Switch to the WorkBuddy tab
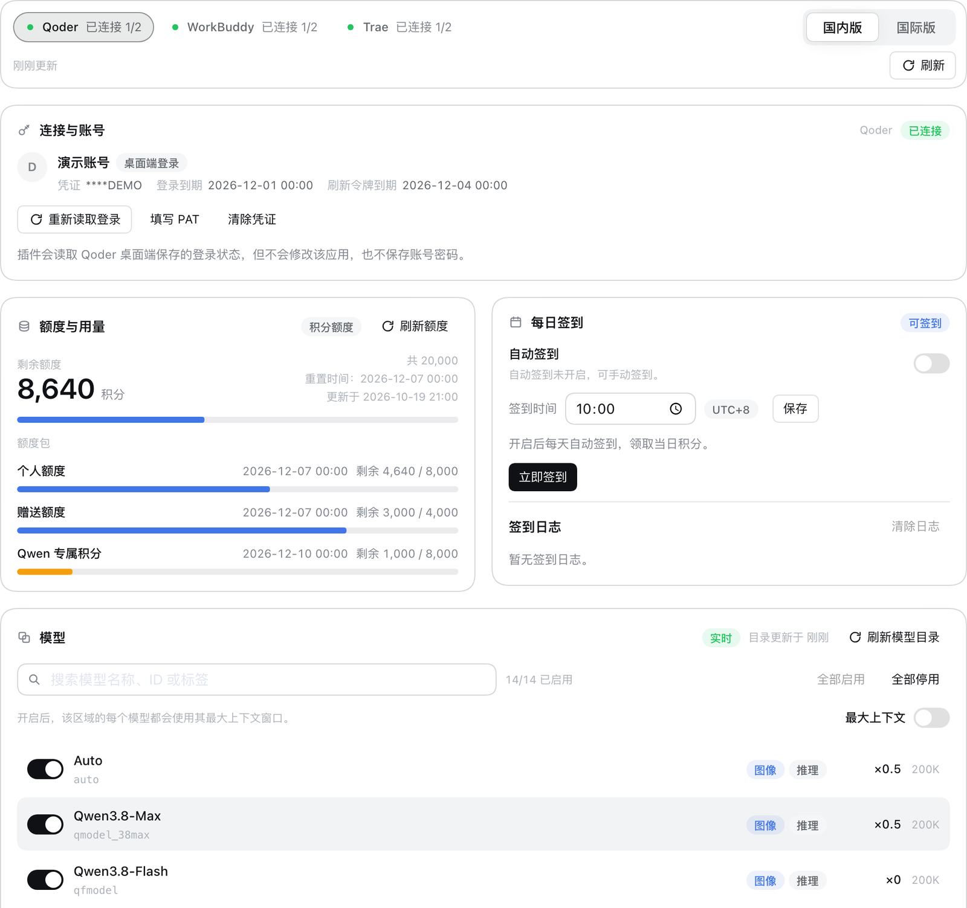The height and width of the screenshot is (908, 967). click(x=245, y=27)
